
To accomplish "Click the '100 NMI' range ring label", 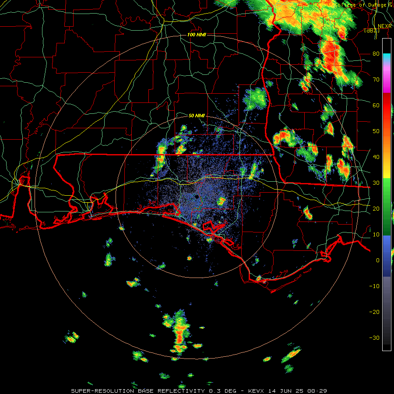I will point(197,35).
